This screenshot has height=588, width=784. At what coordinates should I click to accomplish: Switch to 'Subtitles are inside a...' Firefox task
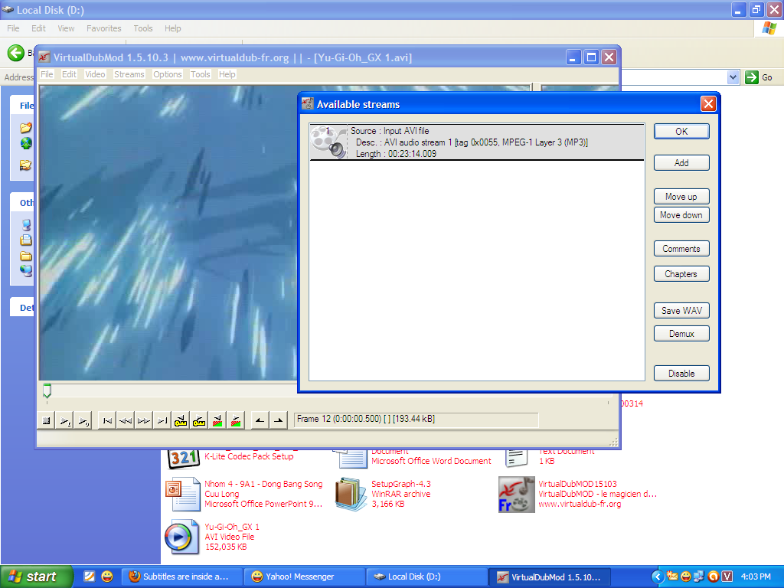click(x=182, y=577)
